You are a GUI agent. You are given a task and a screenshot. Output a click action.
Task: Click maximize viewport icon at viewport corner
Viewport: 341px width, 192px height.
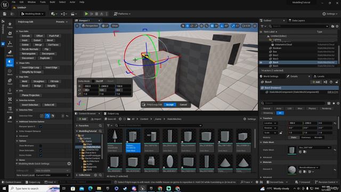[255, 26]
